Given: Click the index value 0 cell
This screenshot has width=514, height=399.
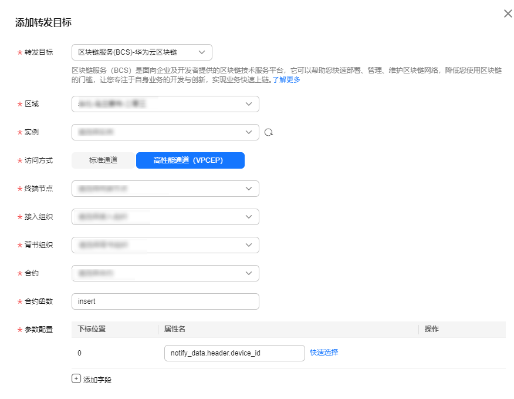Looking at the screenshot, I should 79,353.
